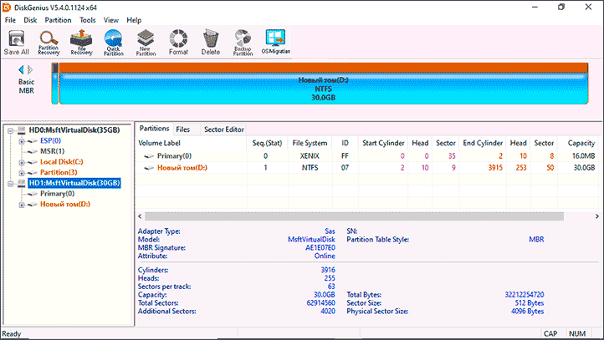The height and width of the screenshot is (340, 604).
Task: Open the Tools menu
Action: click(88, 20)
